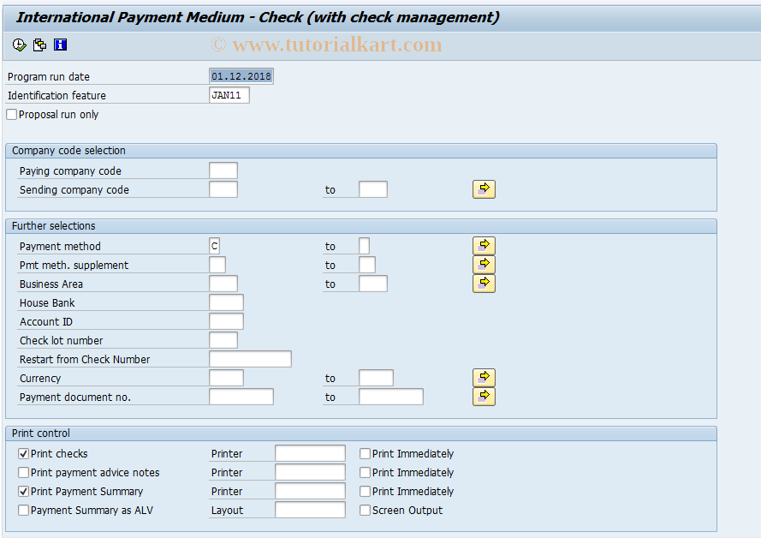This screenshot has width=761, height=538.
Task: Click the Printer field for Print checks
Action: (310, 453)
